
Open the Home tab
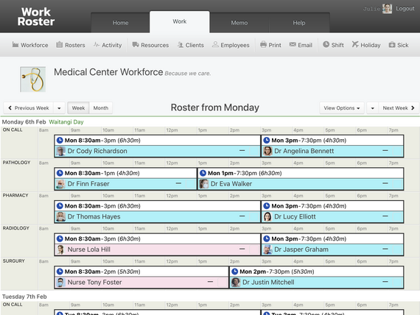pos(120,23)
